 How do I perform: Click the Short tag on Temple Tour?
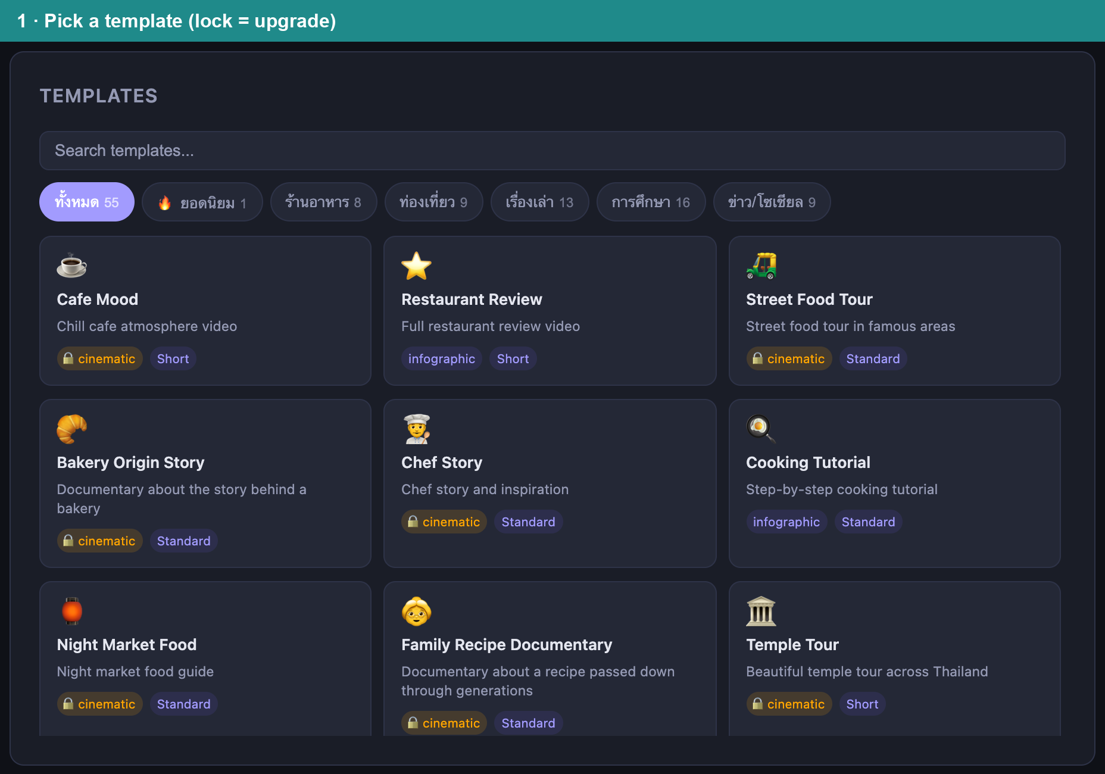click(x=863, y=704)
